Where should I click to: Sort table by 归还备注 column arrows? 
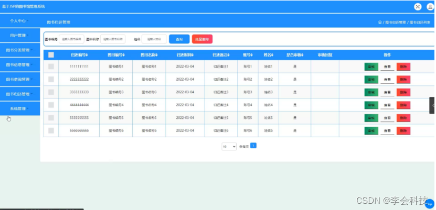coord(229,55)
